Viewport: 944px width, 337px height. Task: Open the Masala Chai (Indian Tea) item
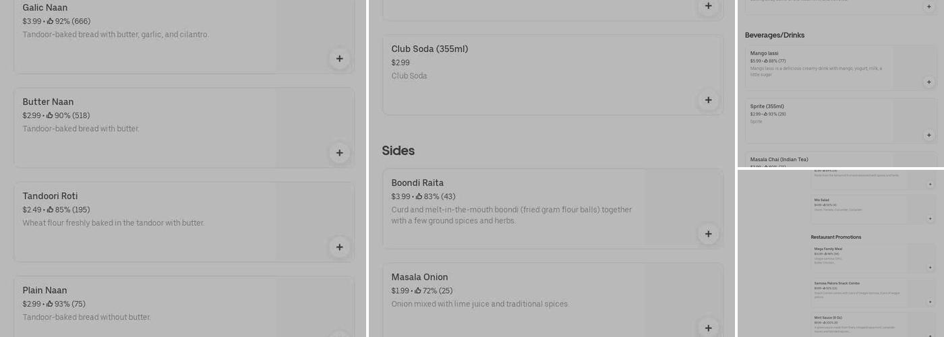(779, 160)
